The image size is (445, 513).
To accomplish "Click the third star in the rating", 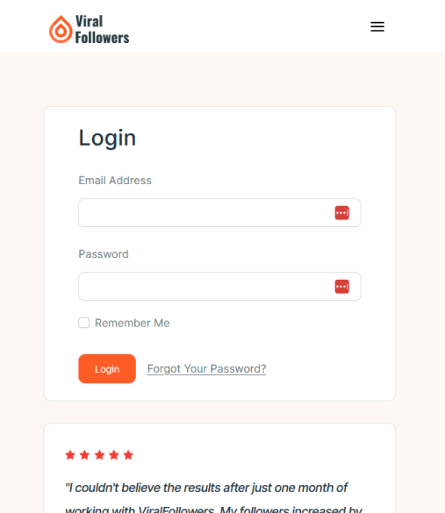I will (x=99, y=455).
